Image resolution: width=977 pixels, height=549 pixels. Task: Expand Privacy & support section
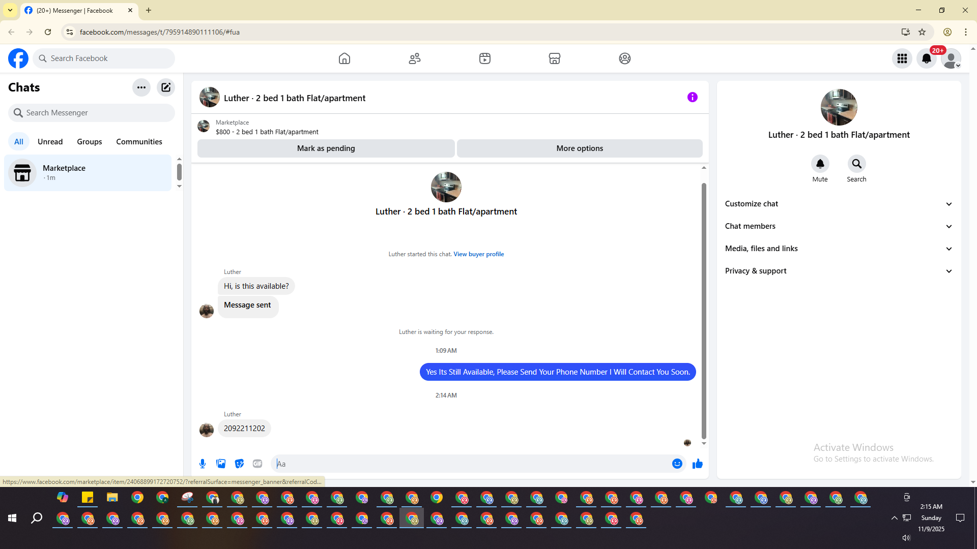click(838, 271)
